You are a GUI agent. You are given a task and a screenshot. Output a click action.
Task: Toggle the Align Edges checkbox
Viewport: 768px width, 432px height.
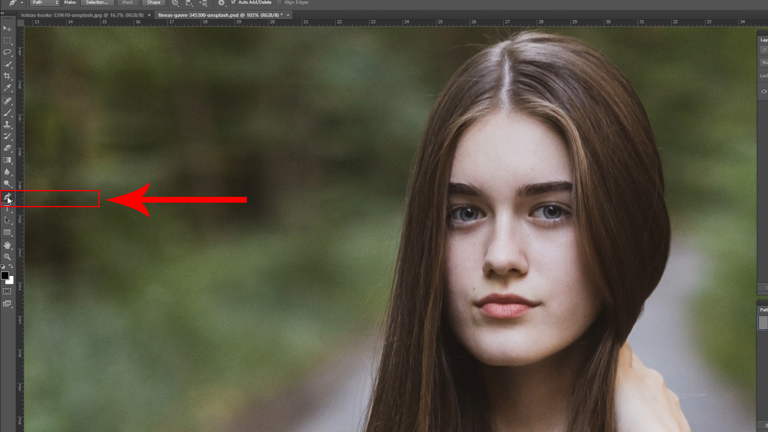tap(279, 2)
